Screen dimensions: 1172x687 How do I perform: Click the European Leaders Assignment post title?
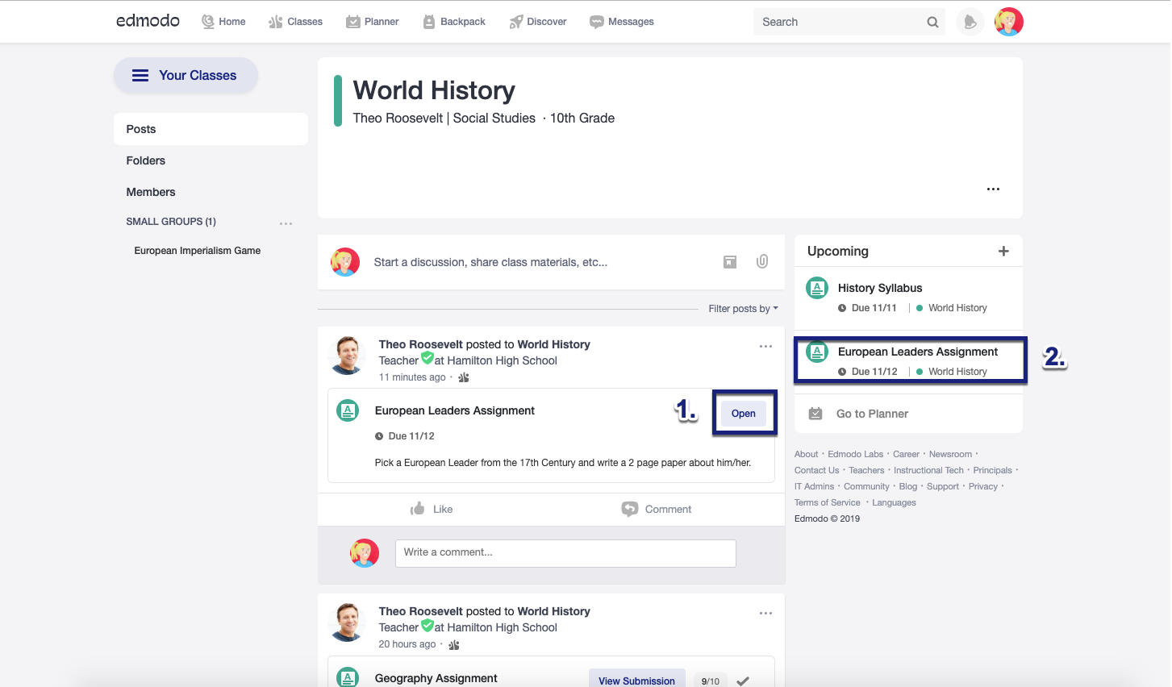click(x=455, y=410)
